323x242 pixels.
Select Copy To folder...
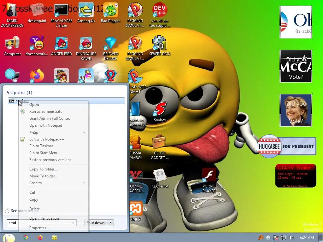pos(54,169)
